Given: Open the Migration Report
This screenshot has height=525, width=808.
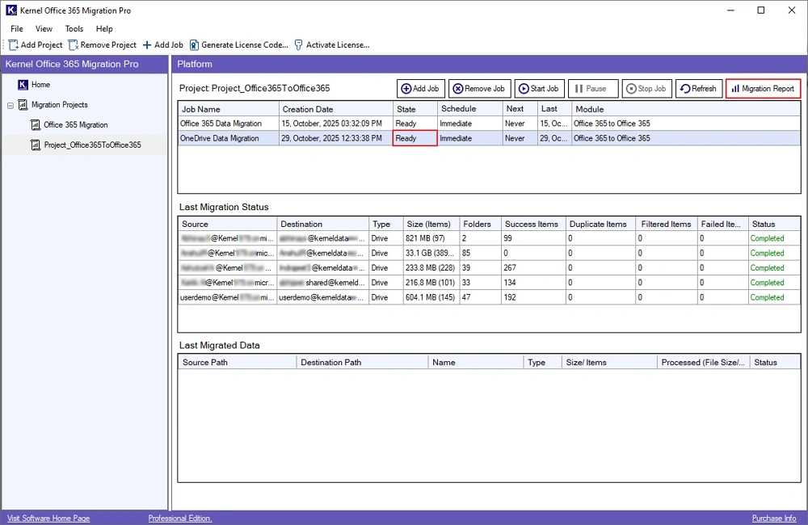Looking at the screenshot, I should 763,88.
